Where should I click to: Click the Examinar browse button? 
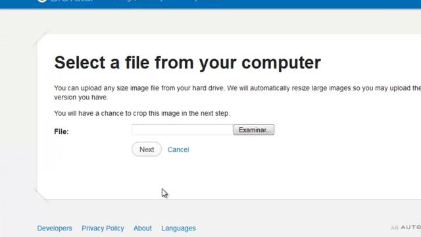click(254, 130)
